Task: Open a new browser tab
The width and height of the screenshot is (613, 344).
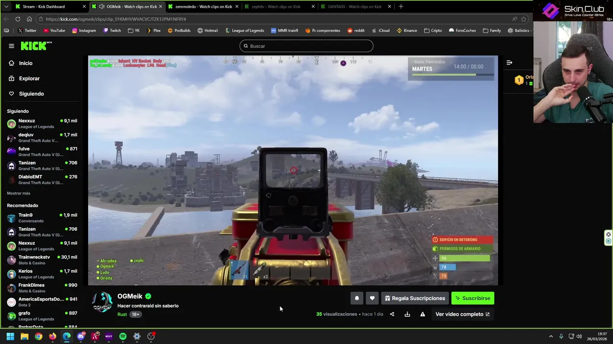Action: 401,7
